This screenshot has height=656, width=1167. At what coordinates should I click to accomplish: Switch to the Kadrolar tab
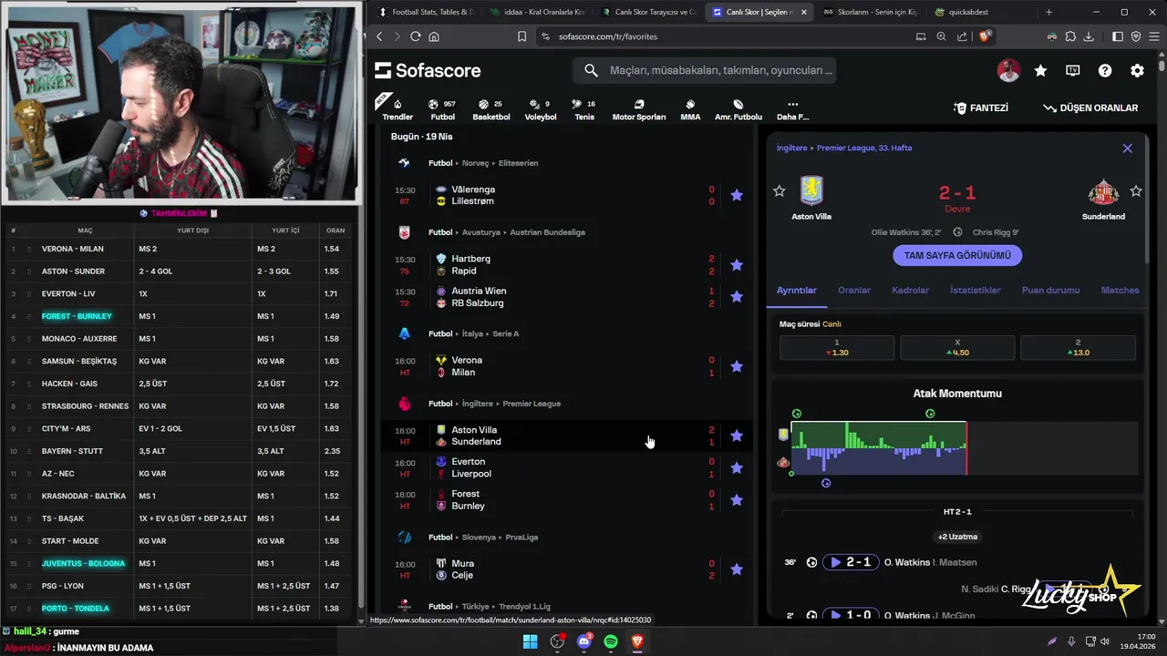point(910,290)
